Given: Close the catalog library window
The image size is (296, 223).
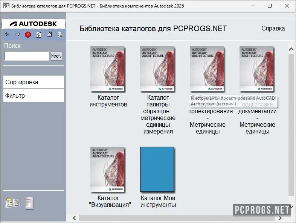Looking at the screenshot, I should (x=287, y=6).
